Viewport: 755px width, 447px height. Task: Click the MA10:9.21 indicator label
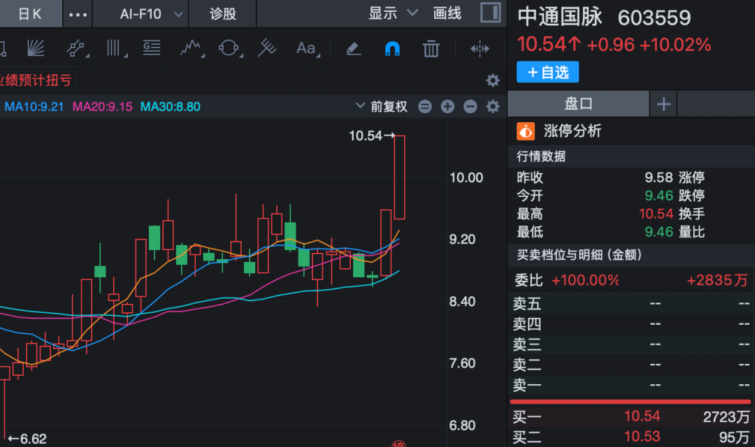tap(34, 107)
